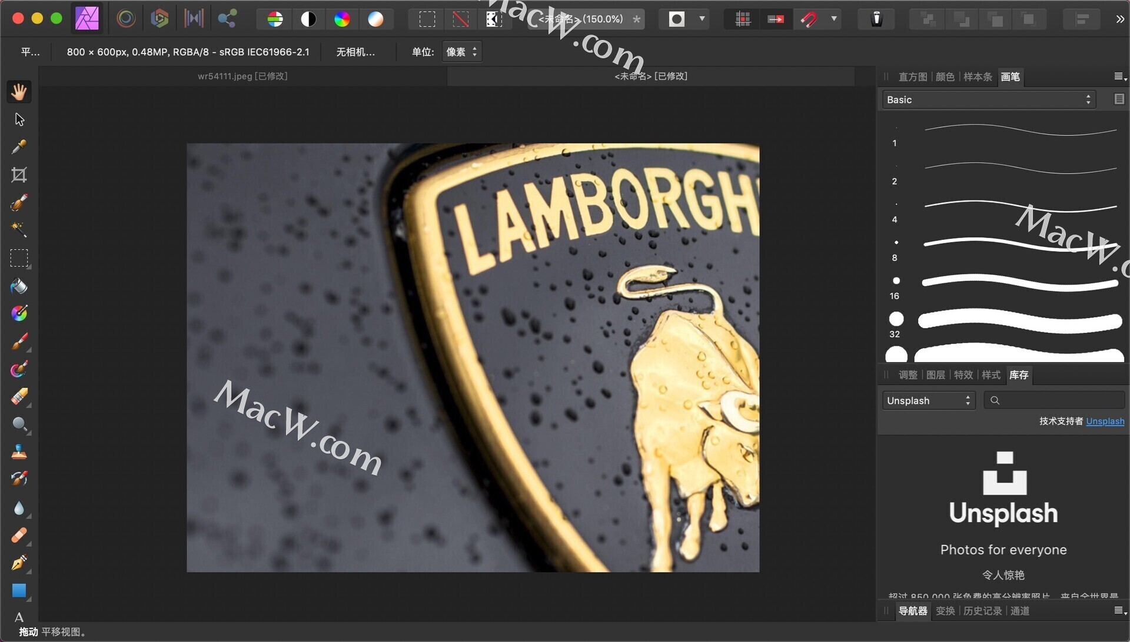Select the size 32 basic brush
This screenshot has width=1130, height=642.
1003,324
